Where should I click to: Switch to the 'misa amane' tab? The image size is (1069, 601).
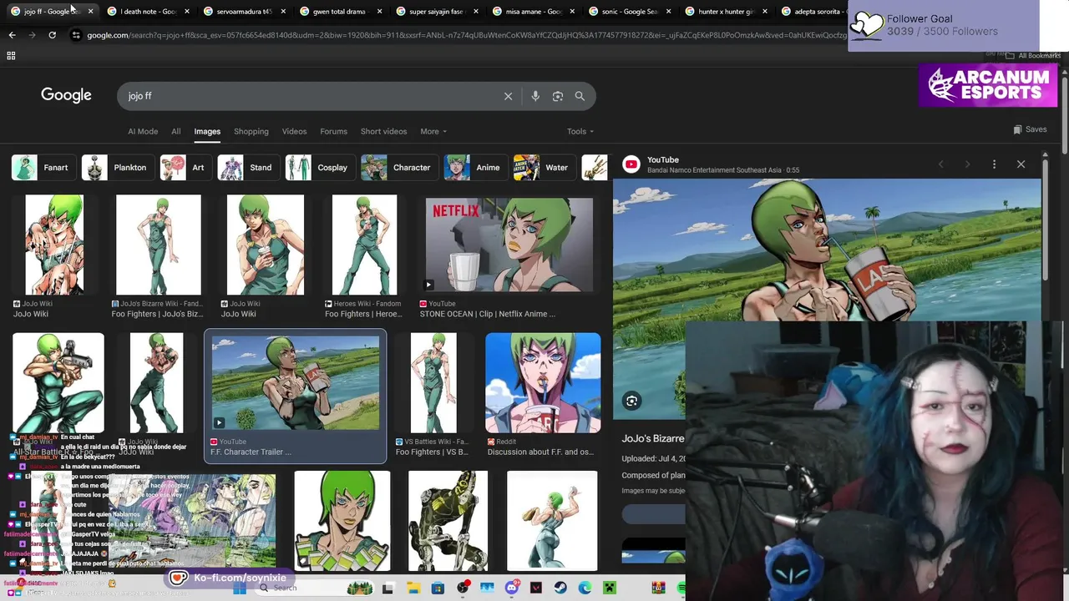pos(532,12)
